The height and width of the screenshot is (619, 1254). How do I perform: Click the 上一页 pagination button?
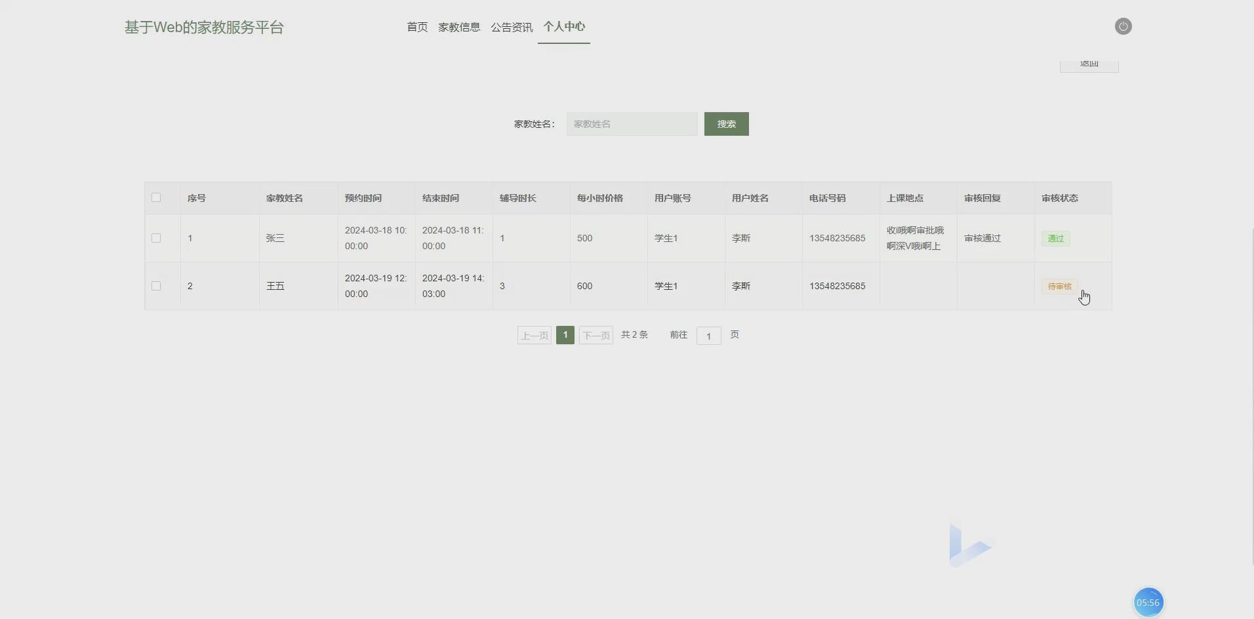pos(534,334)
